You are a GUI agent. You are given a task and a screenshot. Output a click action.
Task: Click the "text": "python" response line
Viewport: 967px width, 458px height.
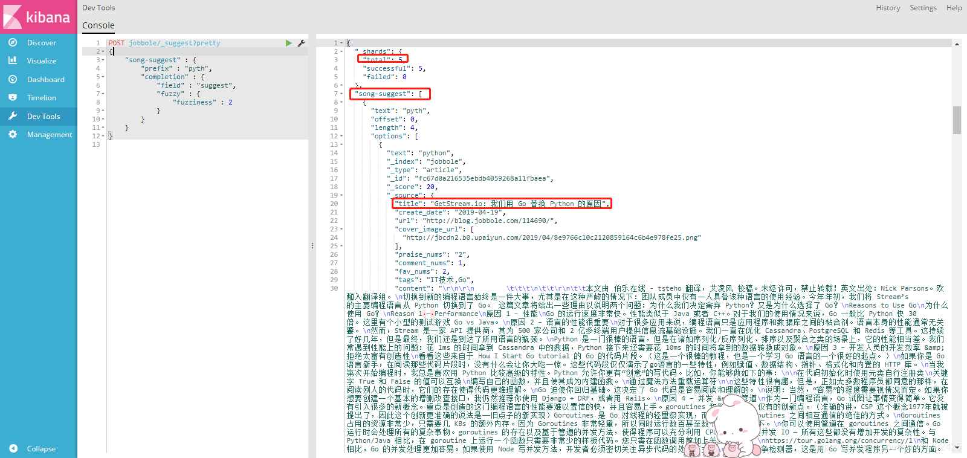420,153
